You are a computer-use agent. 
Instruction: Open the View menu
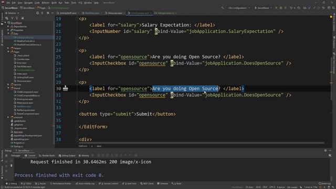tap(20, 3)
